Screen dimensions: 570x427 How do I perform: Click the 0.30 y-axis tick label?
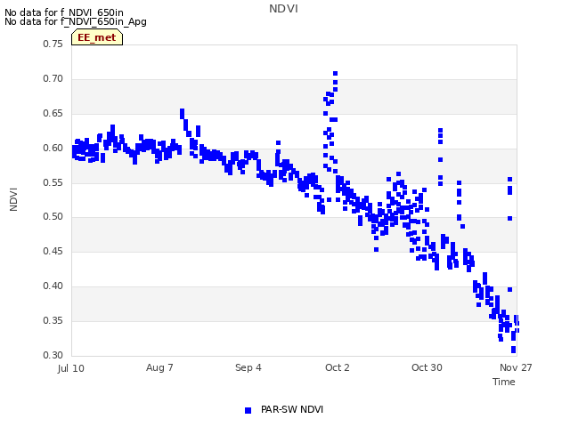click(x=53, y=355)
